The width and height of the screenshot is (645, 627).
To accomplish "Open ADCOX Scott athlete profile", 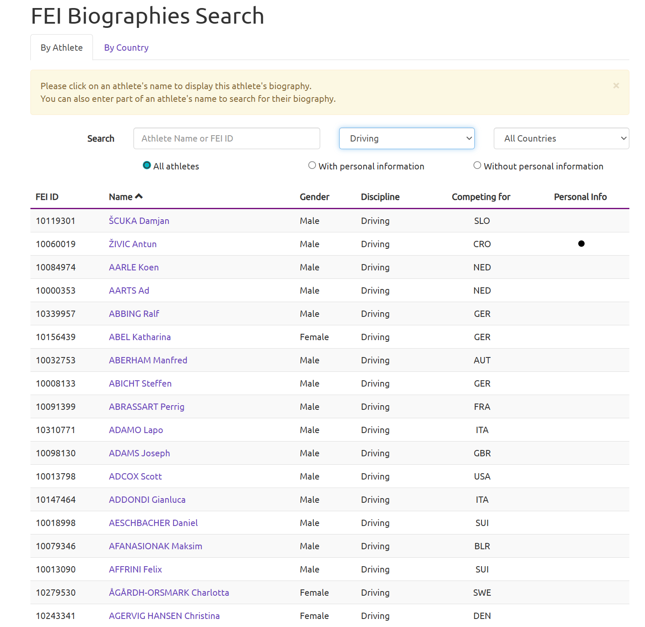I will tap(135, 477).
